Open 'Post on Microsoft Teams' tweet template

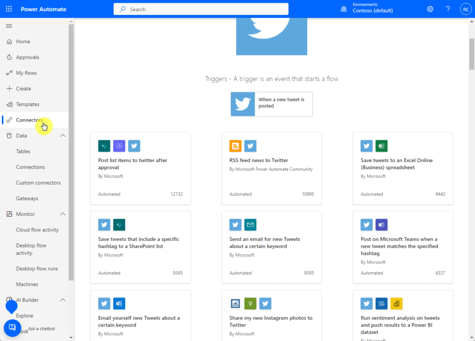click(x=403, y=247)
